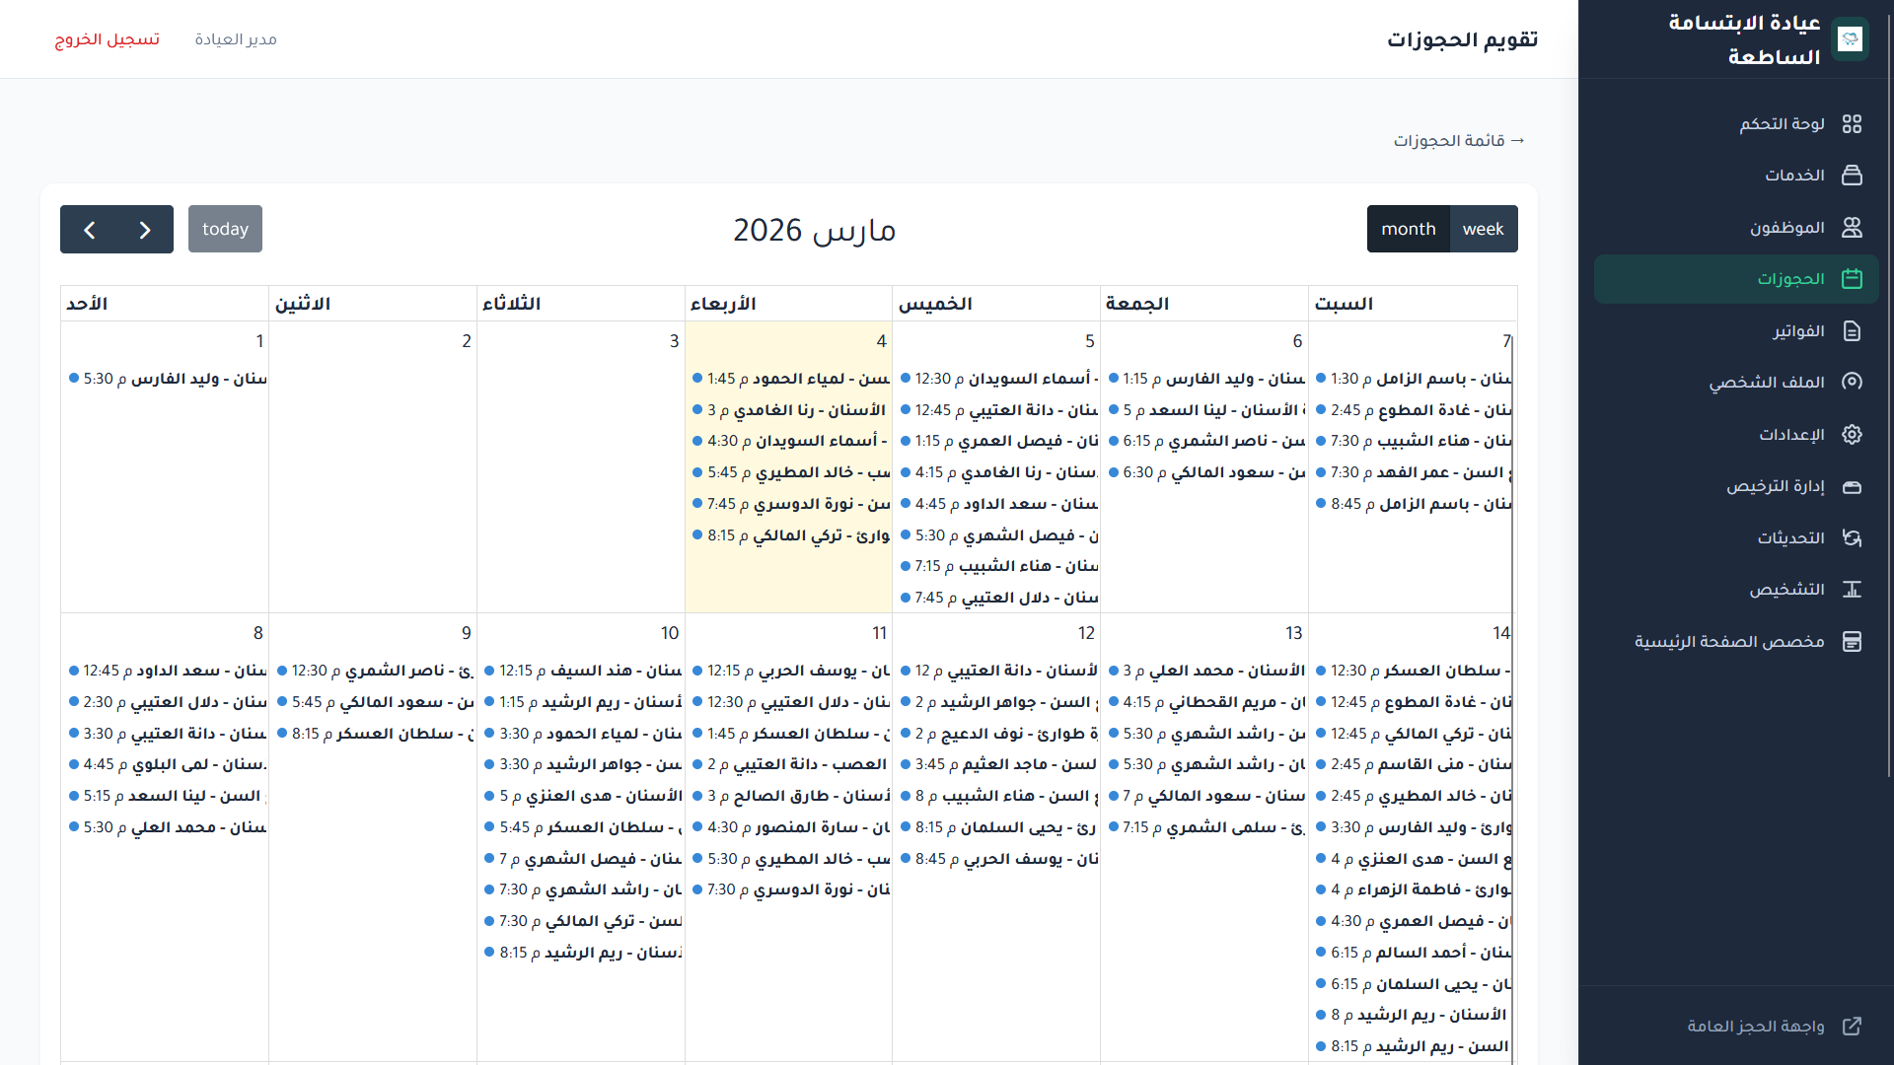1894x1065 pixels.
Task: Open the personal profile (الملف الشخصي) item
Action: click(1766, 383)
